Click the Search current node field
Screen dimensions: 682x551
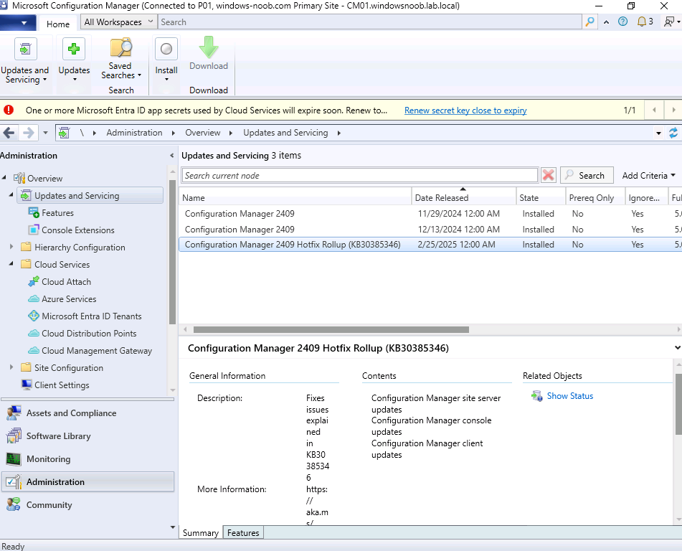click(x=360, y=175)
